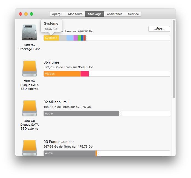Switch to the Aperçu tab

tap(57, 14)
